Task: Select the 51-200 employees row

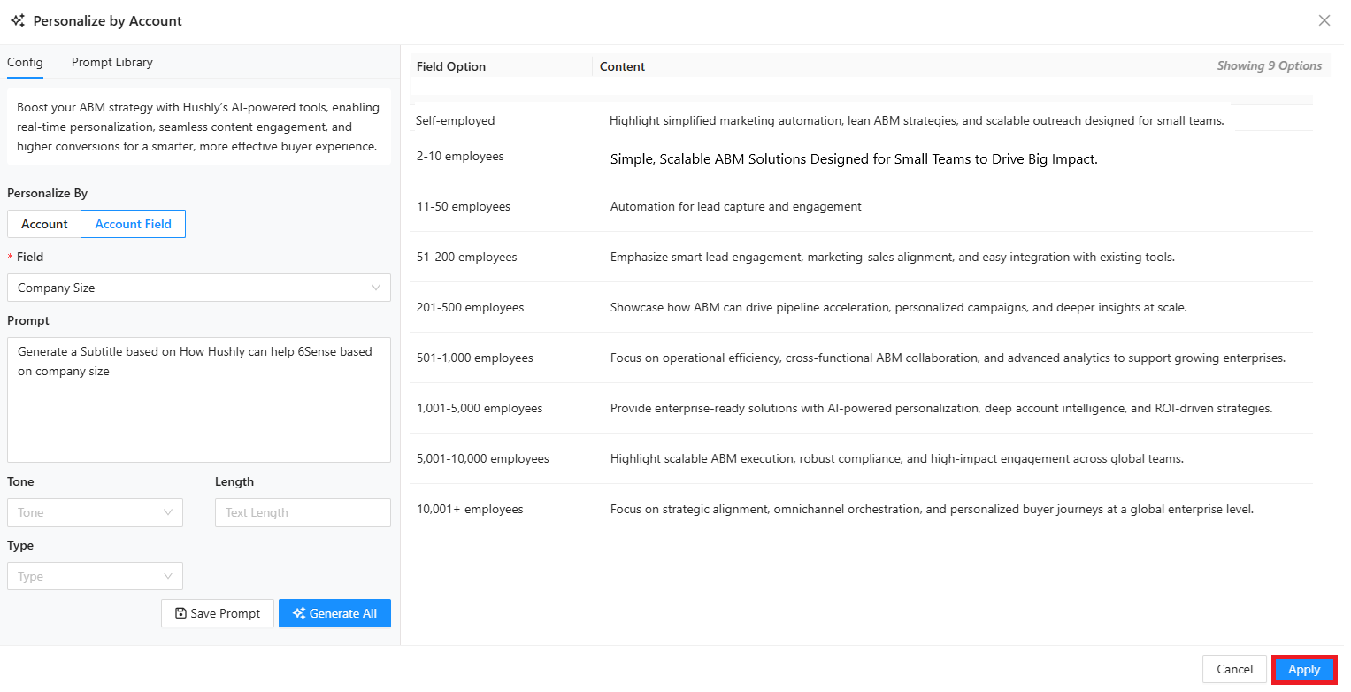Action: (861, 257)
